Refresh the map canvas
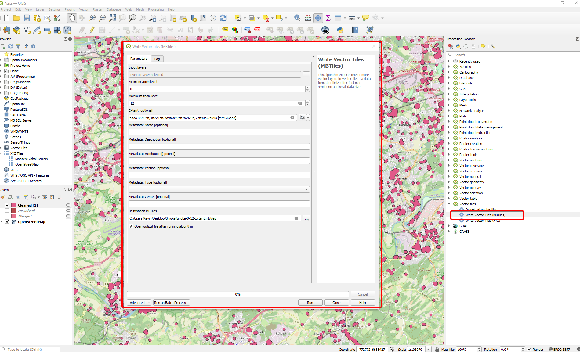 223,18
